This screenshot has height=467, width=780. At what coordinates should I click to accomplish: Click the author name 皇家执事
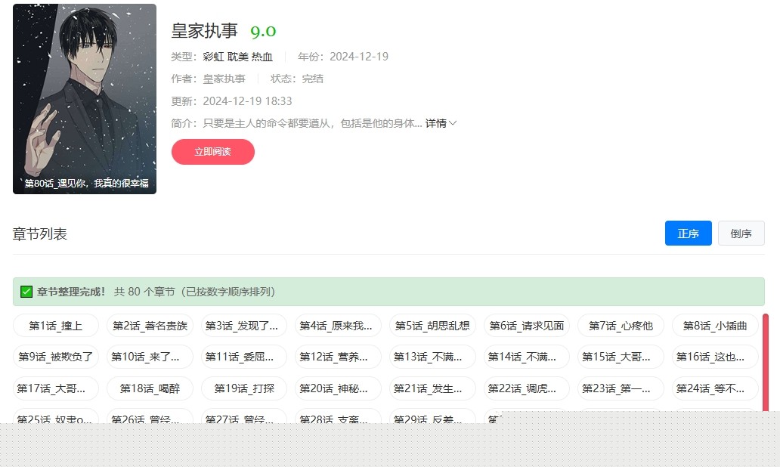coord(224,78)
